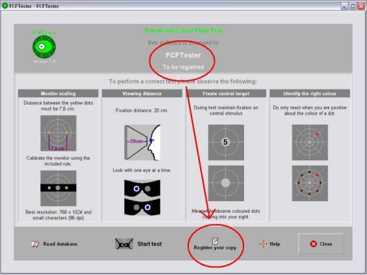Click the 'To be registred' text

(x=183, y=67)
